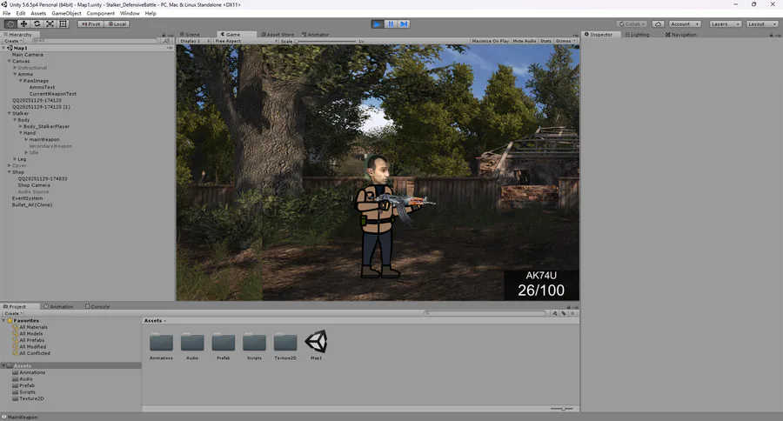This screenshot has height=421, width=783.
Task: Collapse the Canvas object in Hierarchy
Action: (x=9, y=61)
